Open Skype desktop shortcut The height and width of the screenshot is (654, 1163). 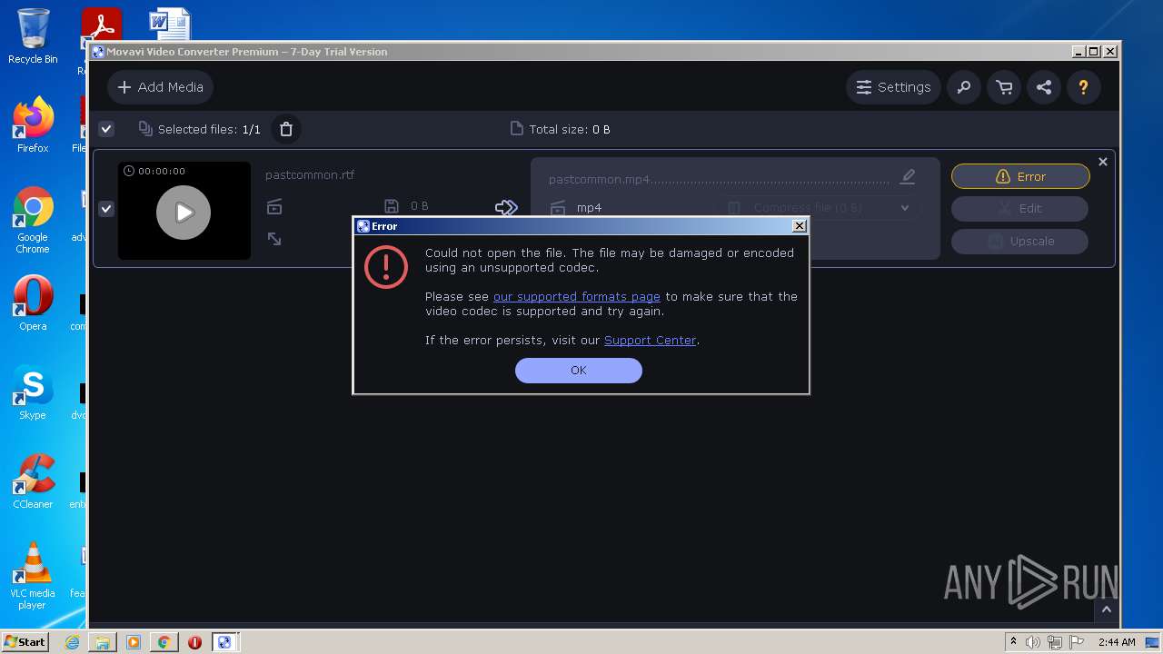click(x=33, y=392)
